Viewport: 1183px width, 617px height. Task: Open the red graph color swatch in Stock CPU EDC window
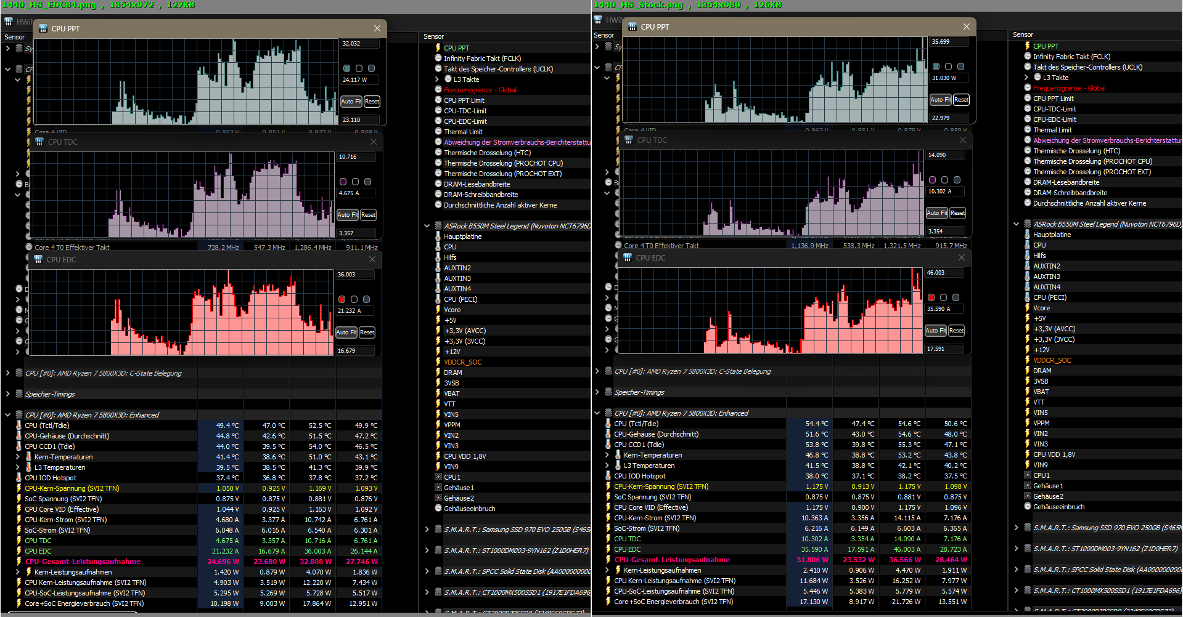click(931, 297)
